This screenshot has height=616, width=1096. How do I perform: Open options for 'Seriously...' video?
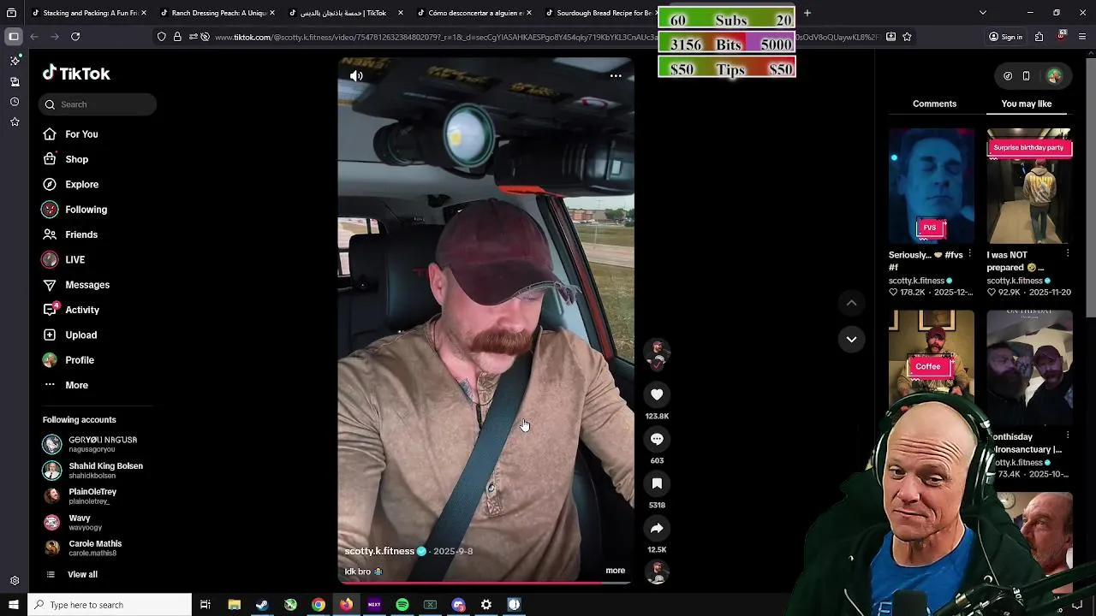(969, 254)
